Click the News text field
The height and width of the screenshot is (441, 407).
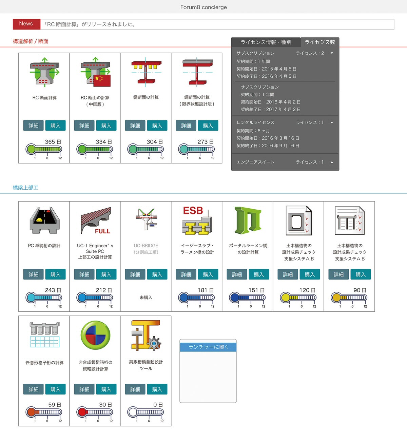click(217, 24)
